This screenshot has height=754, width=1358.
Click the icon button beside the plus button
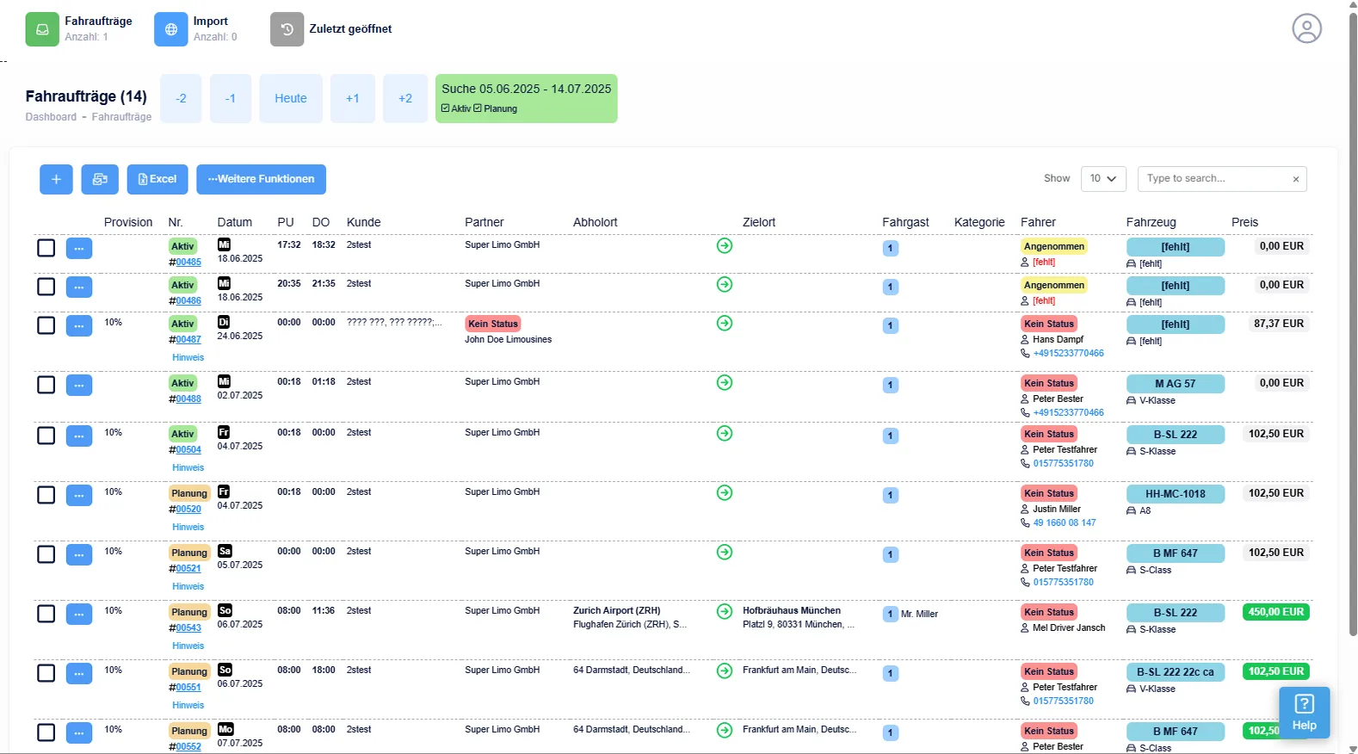(x=100, y=179)
